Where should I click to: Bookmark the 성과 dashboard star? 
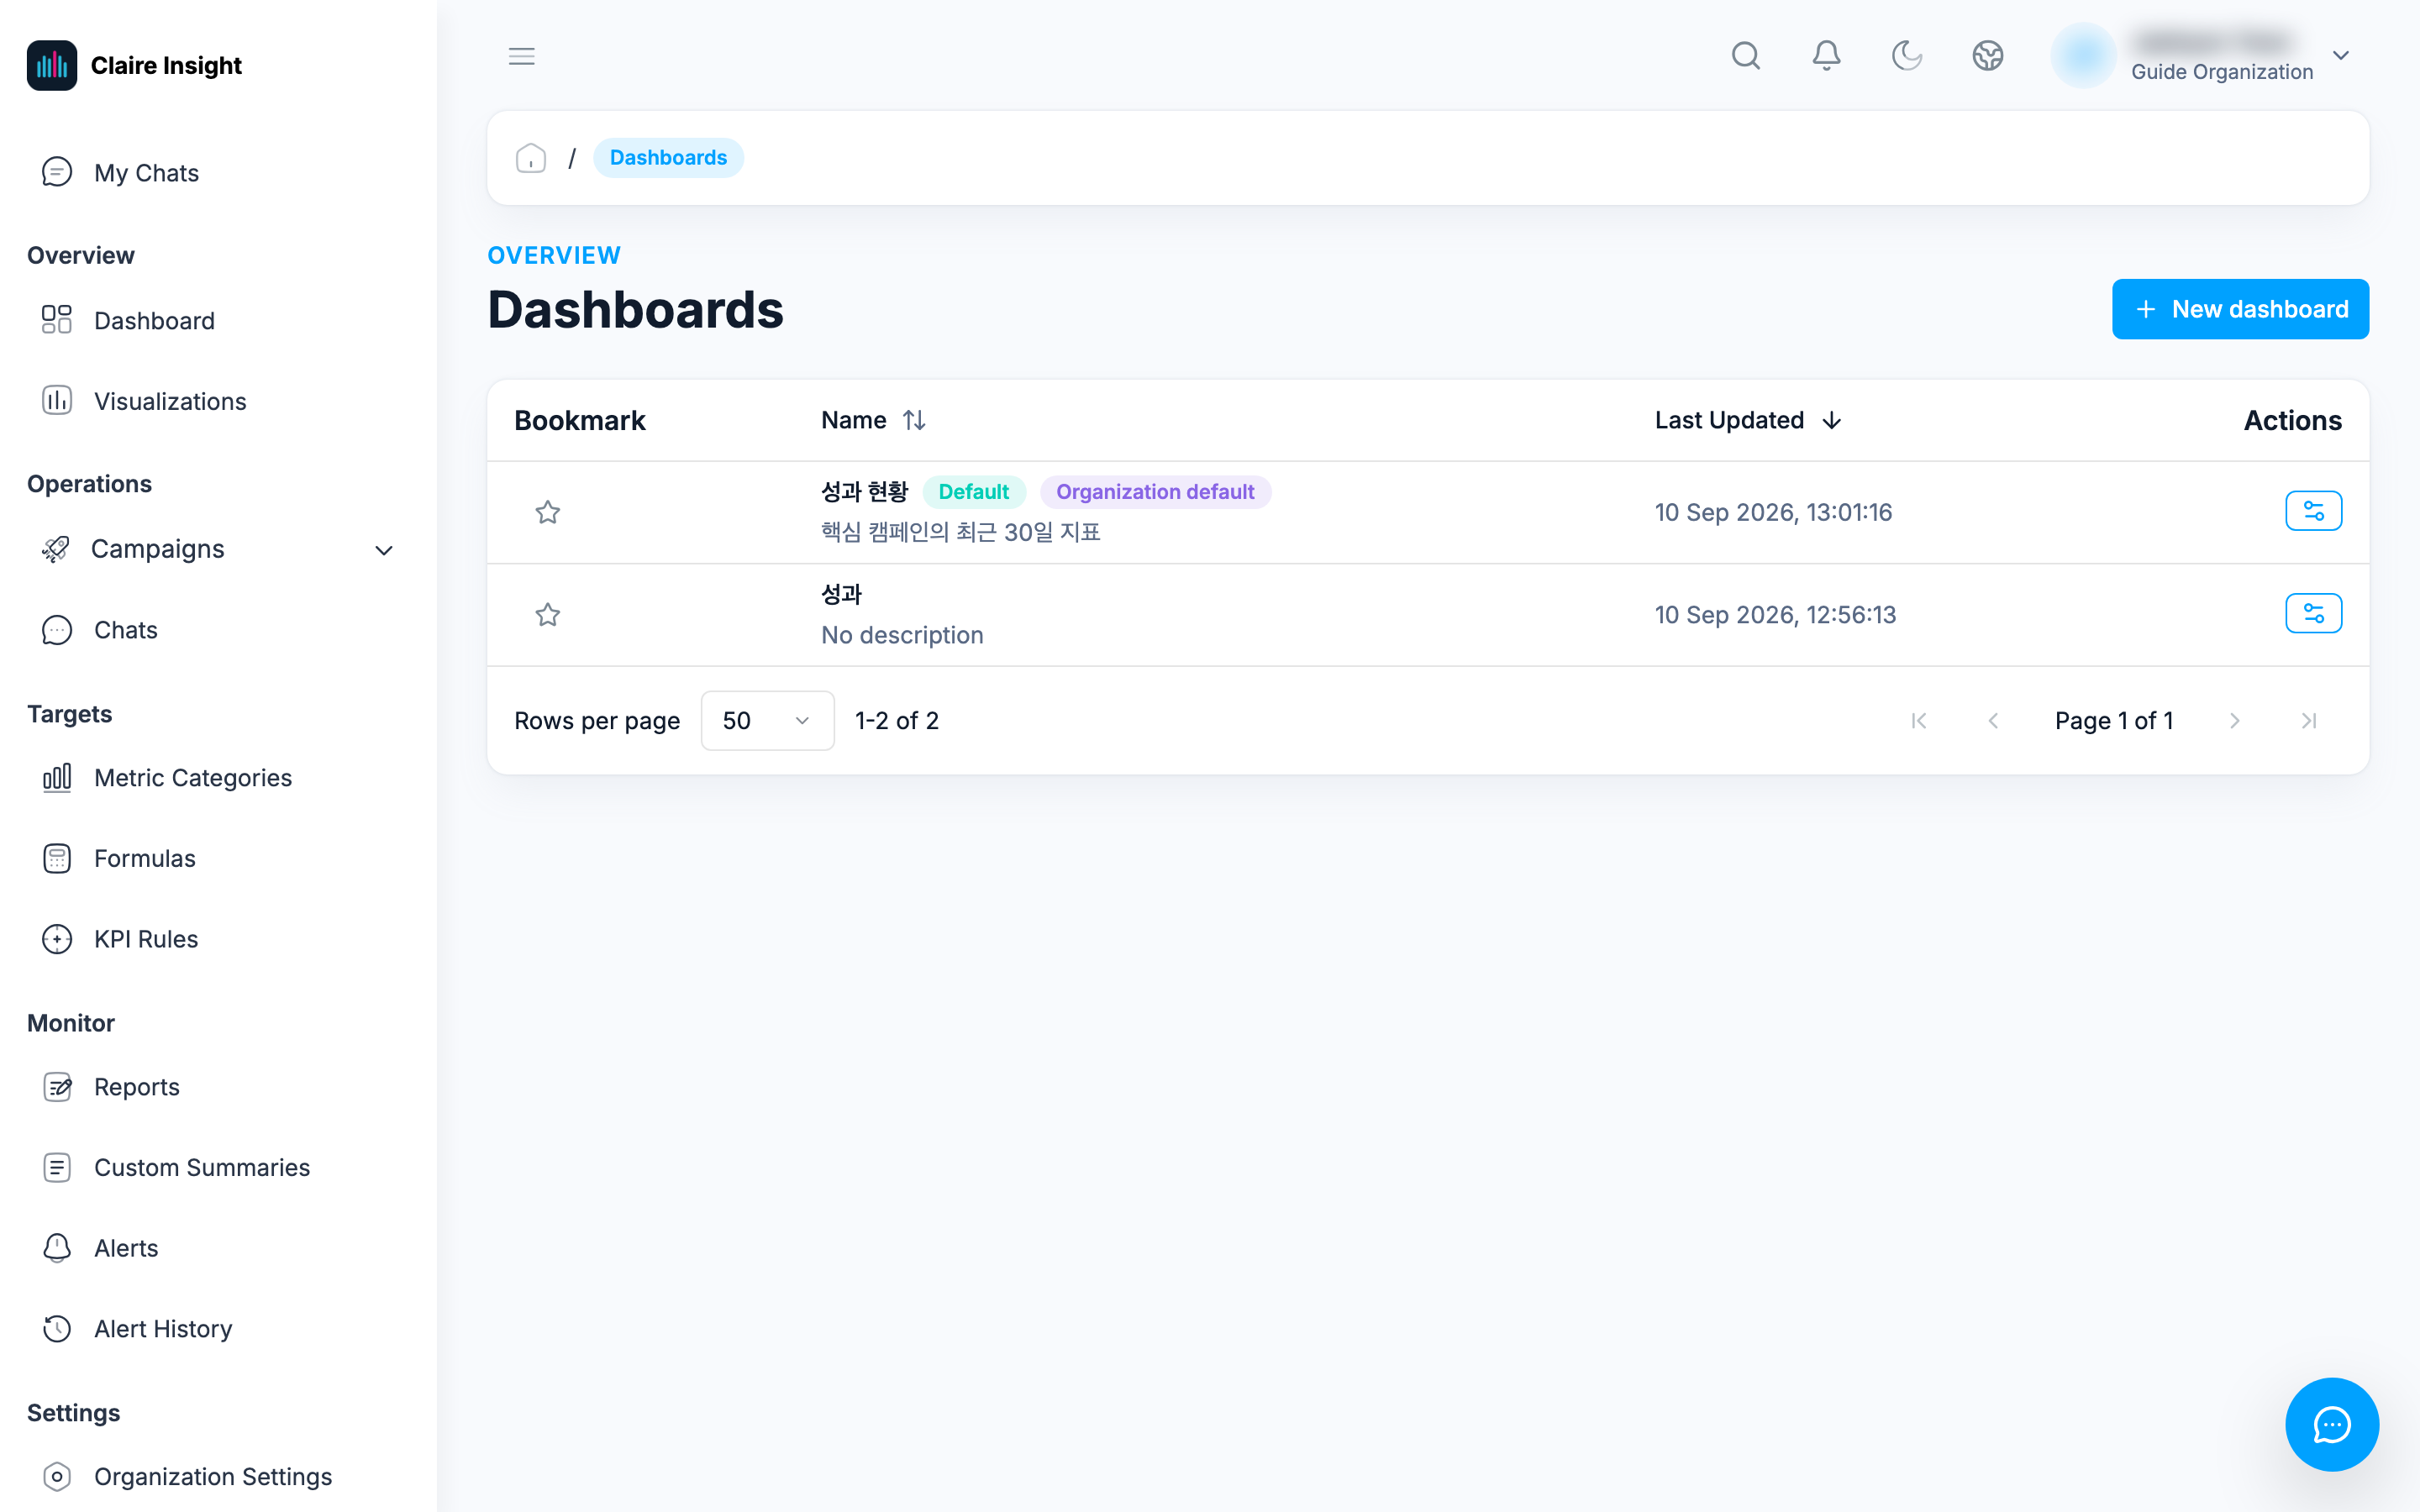pyautogui.click(x=548, y=614)
